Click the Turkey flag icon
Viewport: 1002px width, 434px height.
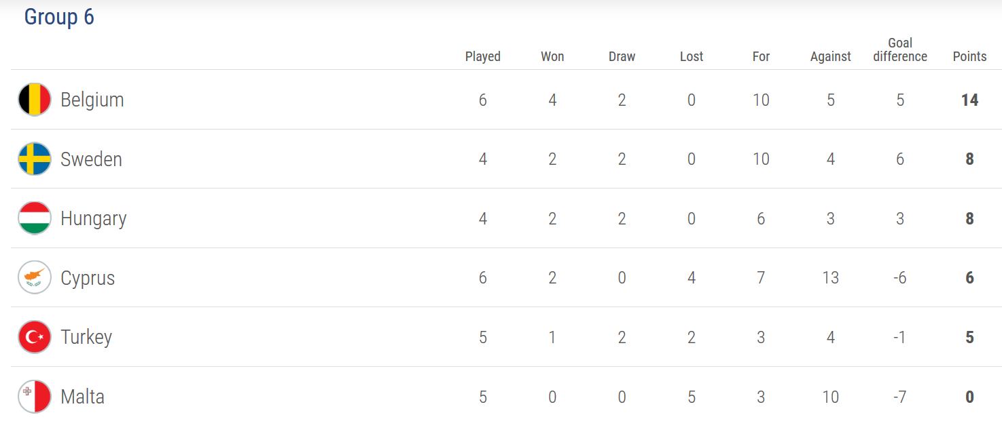[35, 337]
